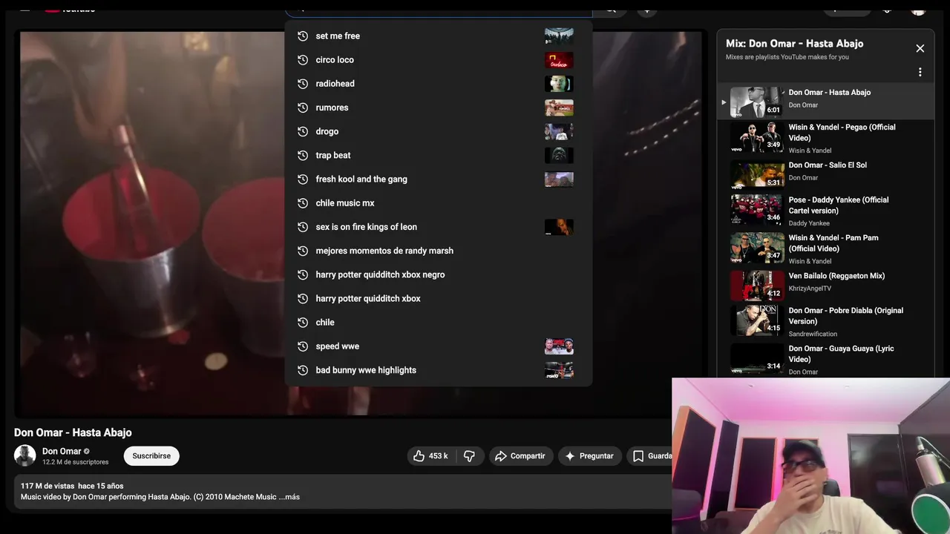The image size is (950, 534).
Task: Play 'Pose - Daddy Yankee' from mix
Action: point(826,211)
